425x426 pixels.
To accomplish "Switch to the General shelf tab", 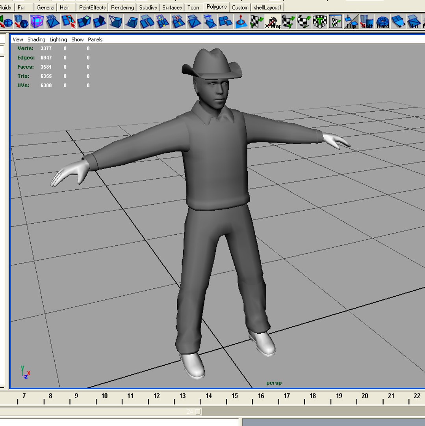I will click(46, 7).
